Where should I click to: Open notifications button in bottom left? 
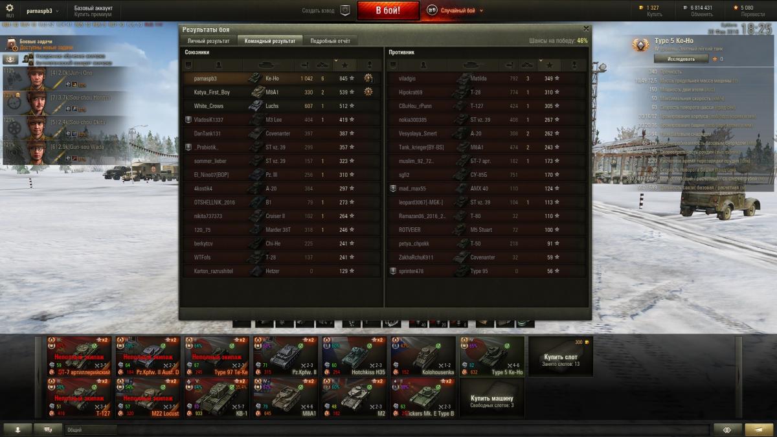[17, 429]
